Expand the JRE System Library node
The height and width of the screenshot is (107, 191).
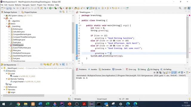click(x=4, y=15)
